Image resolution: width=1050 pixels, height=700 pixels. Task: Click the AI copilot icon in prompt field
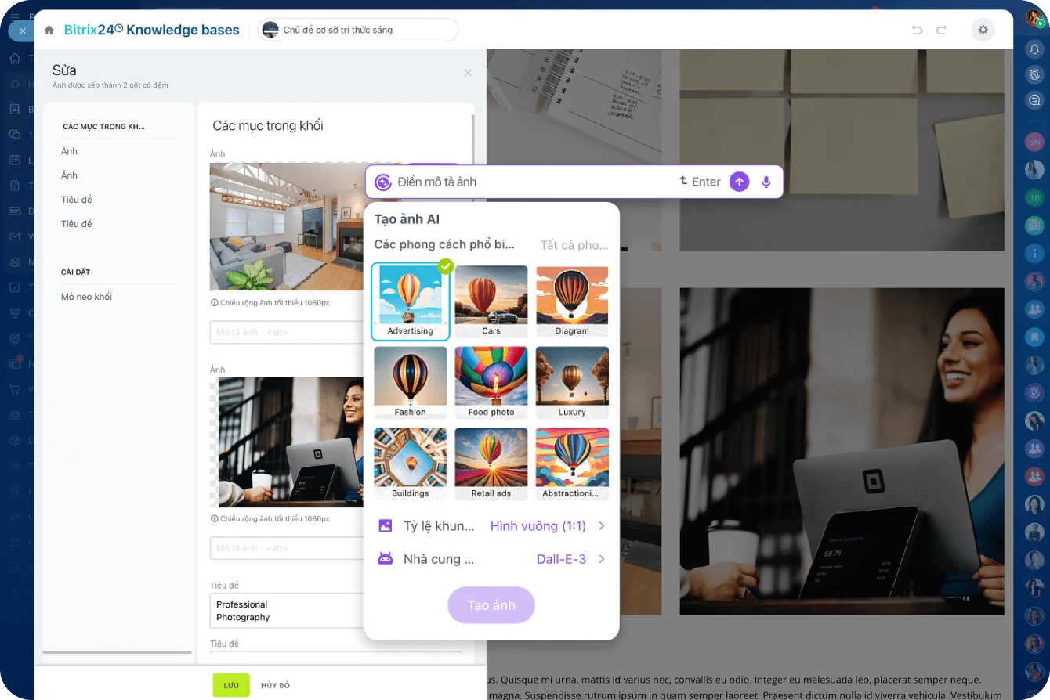[382, 182]
